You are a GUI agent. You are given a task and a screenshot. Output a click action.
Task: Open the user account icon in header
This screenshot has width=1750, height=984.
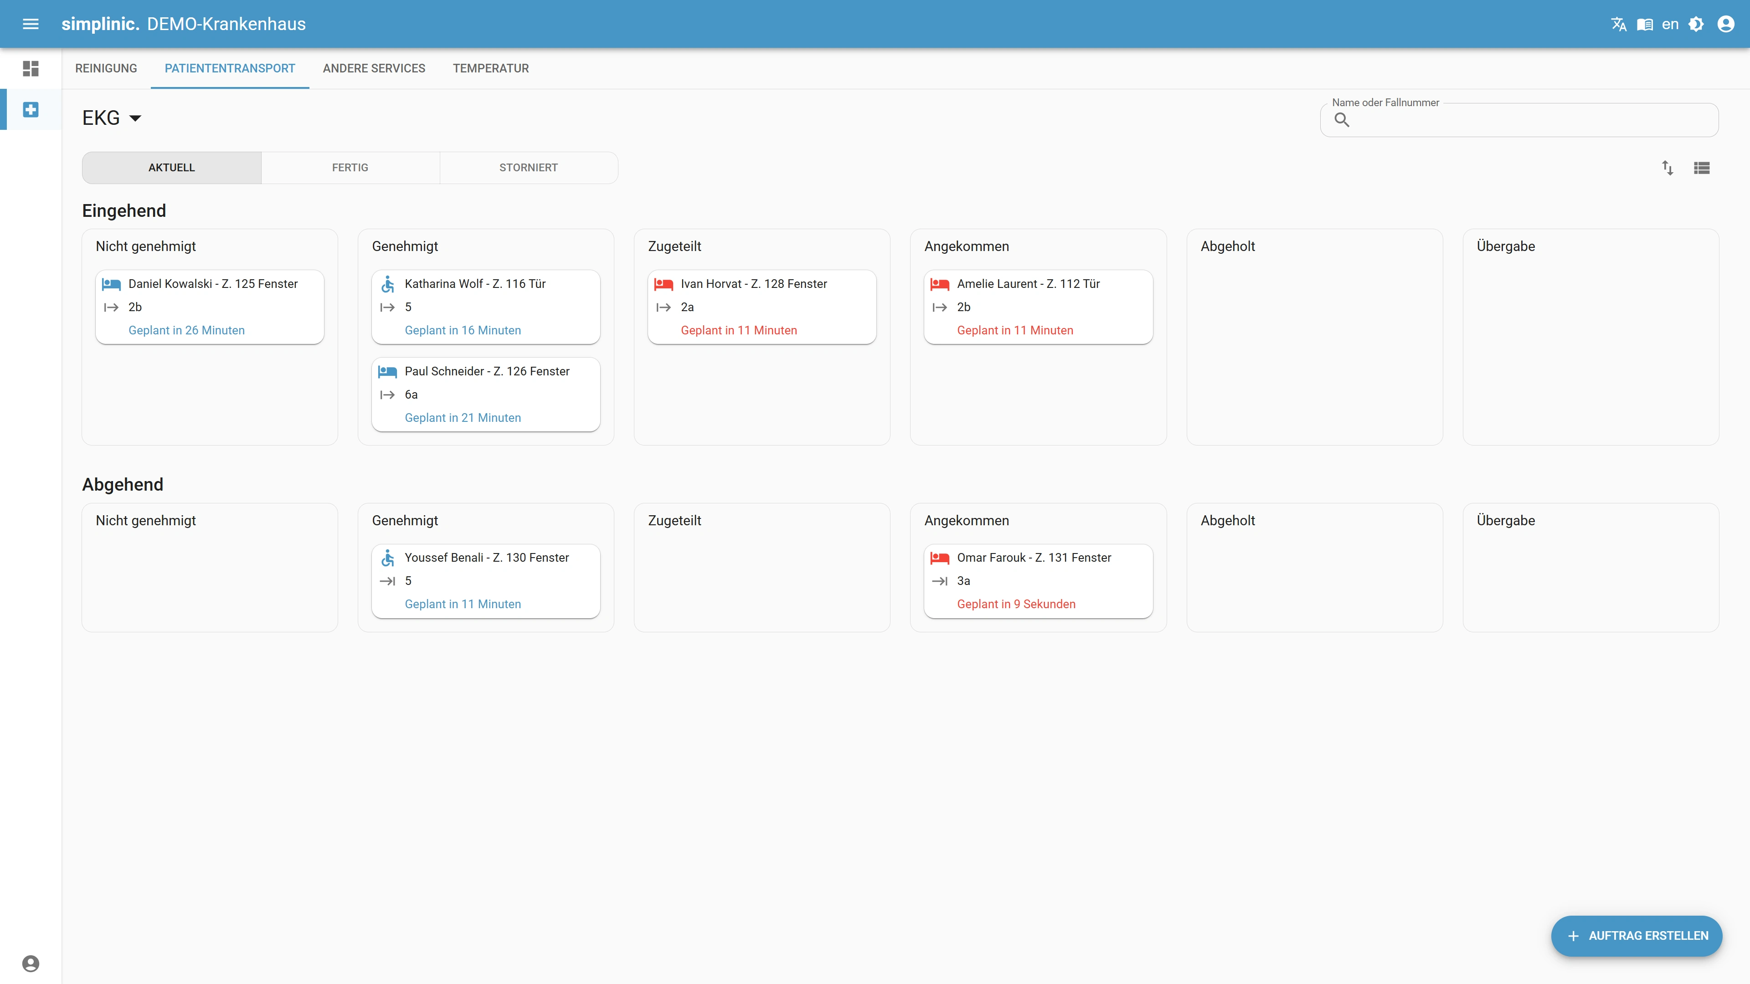1725,25
